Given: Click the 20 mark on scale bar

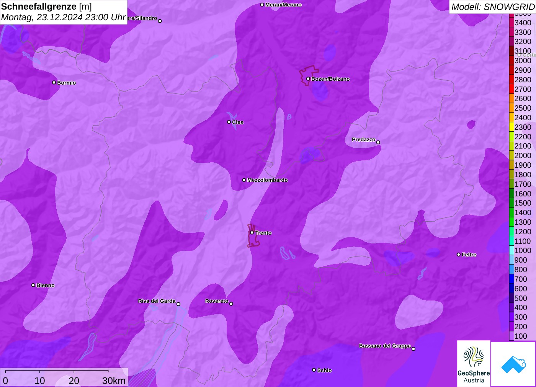Looking at the screenshot, I should tap(74, 380).
